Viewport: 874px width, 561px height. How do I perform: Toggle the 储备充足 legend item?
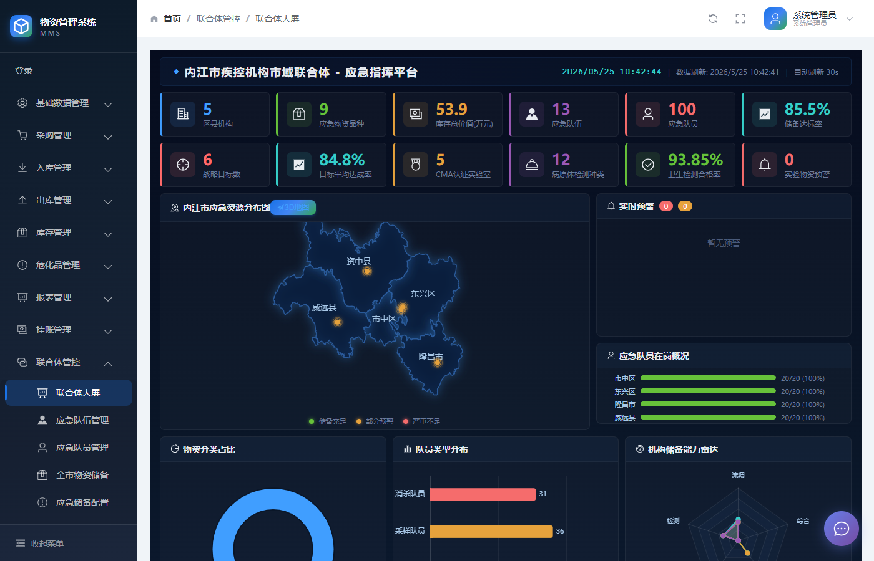[x=328, y=421]
